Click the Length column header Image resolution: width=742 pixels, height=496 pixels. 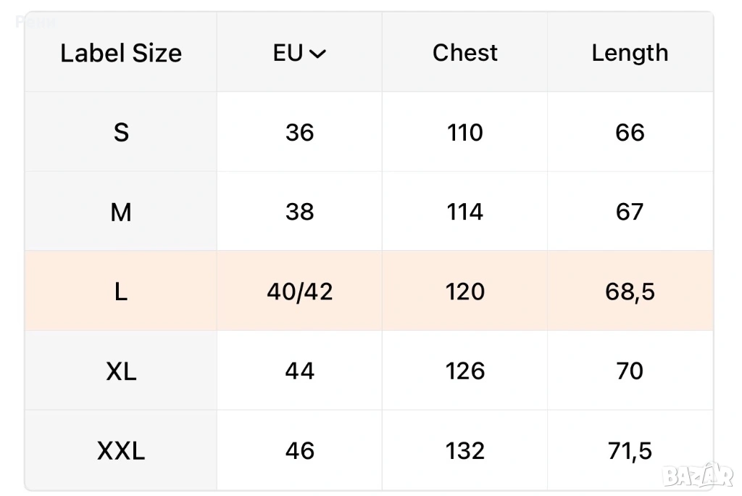[x=630, y=53]
